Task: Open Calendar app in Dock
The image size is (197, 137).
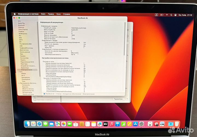Action: [x=76, y=124]
